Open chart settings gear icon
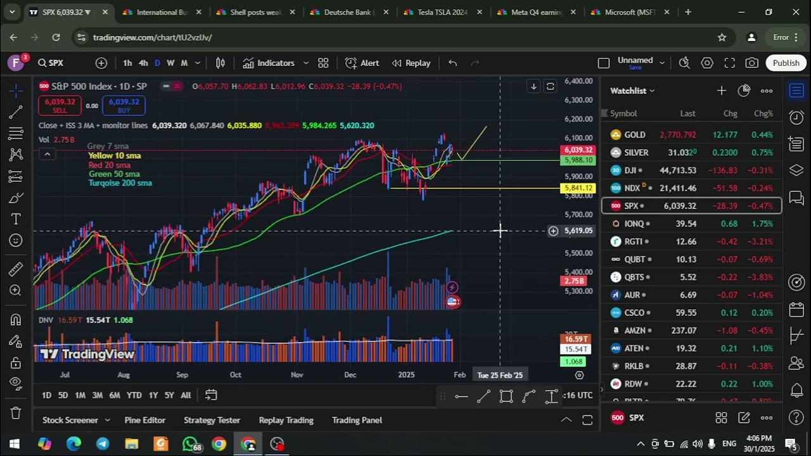The height and width of the screenshot is (456, 811). point(707,63)
